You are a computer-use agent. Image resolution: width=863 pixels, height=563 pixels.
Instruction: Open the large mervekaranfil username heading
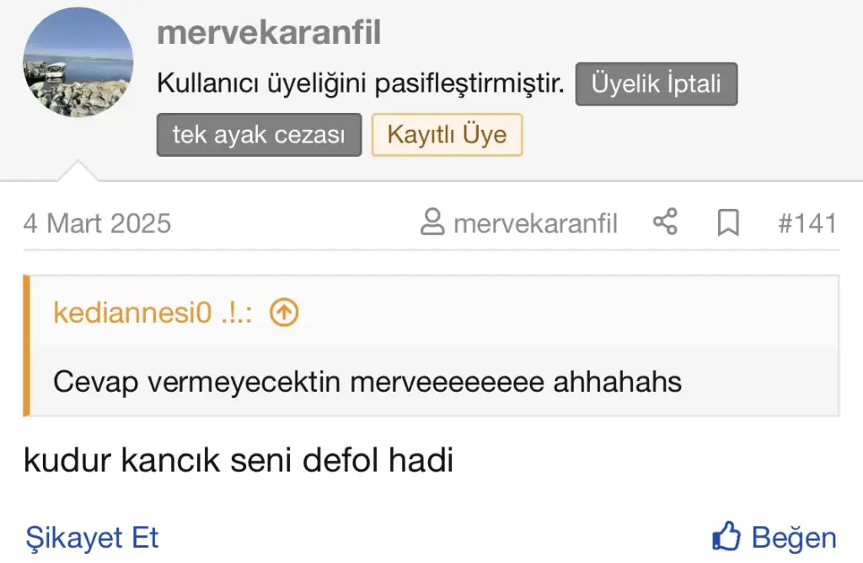click(269, 34)
